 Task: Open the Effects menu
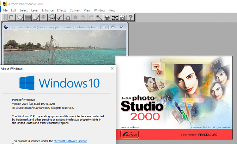pyautogui.click(x=62, y=10)
